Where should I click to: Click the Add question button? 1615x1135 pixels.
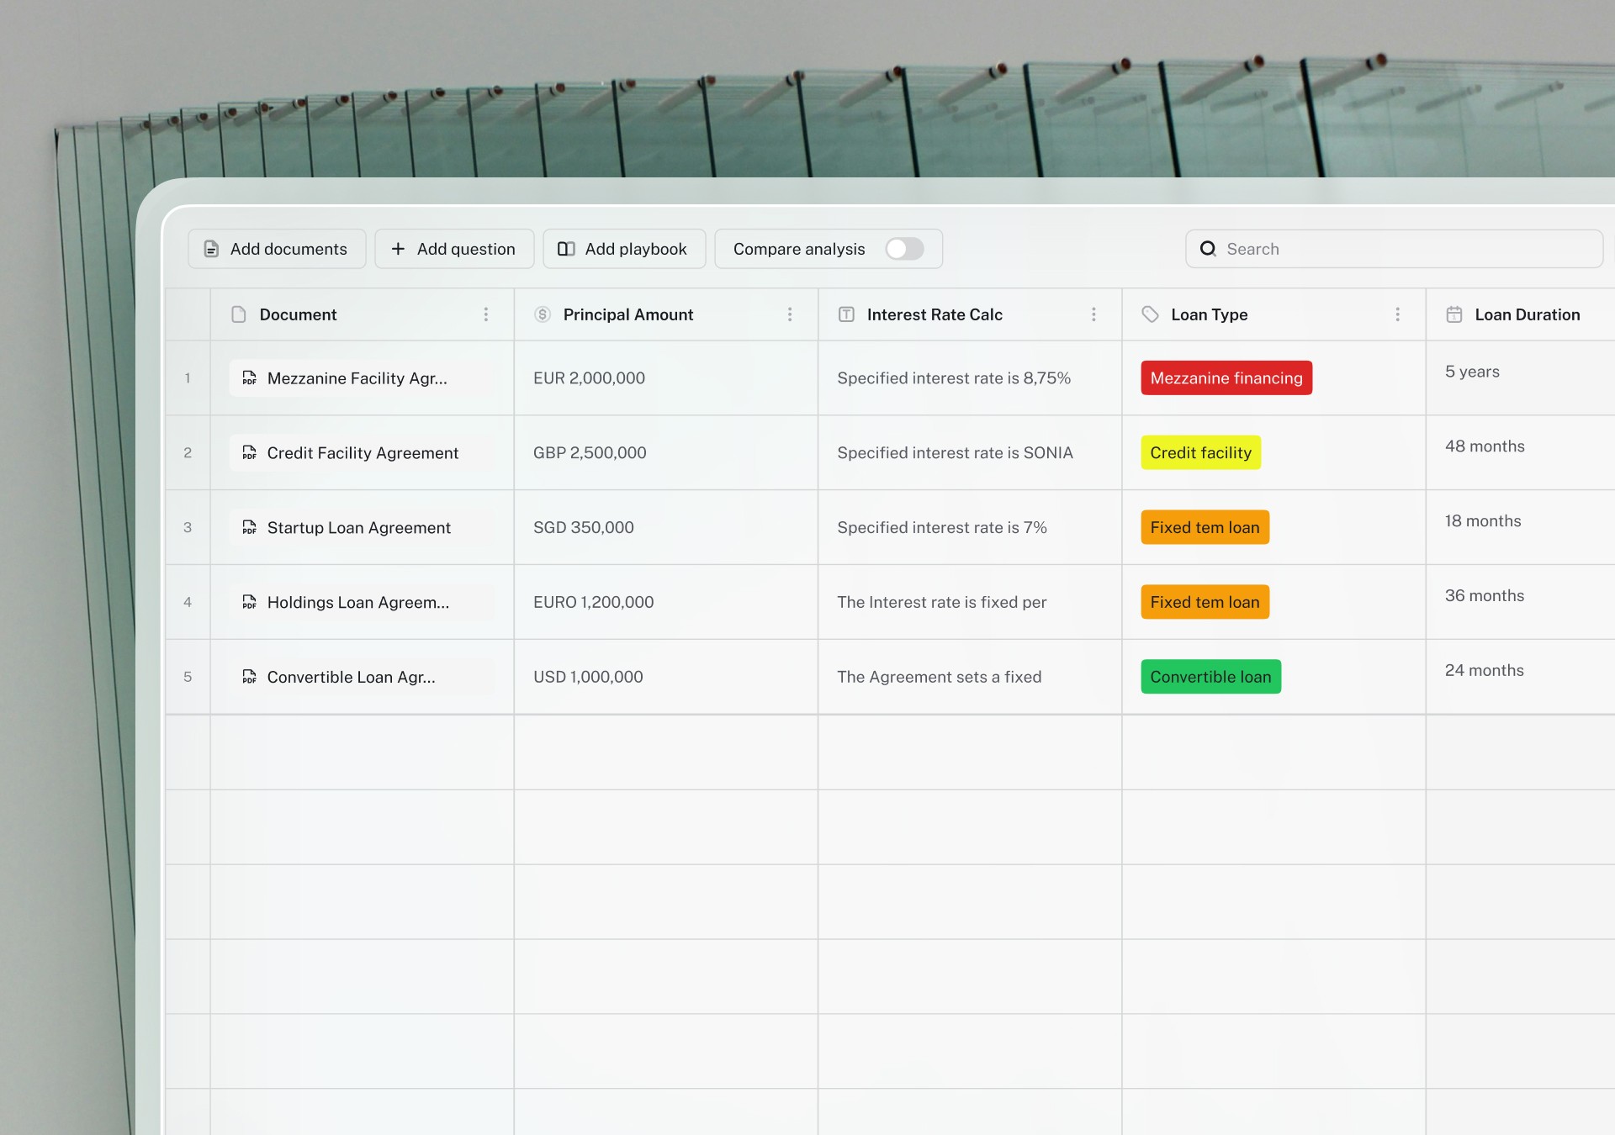[454, 249]
